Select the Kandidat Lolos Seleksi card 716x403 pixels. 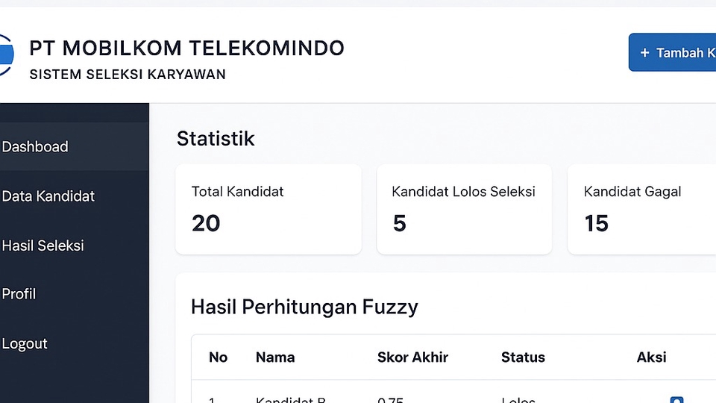pyautogui.click(x=464, y=209)
